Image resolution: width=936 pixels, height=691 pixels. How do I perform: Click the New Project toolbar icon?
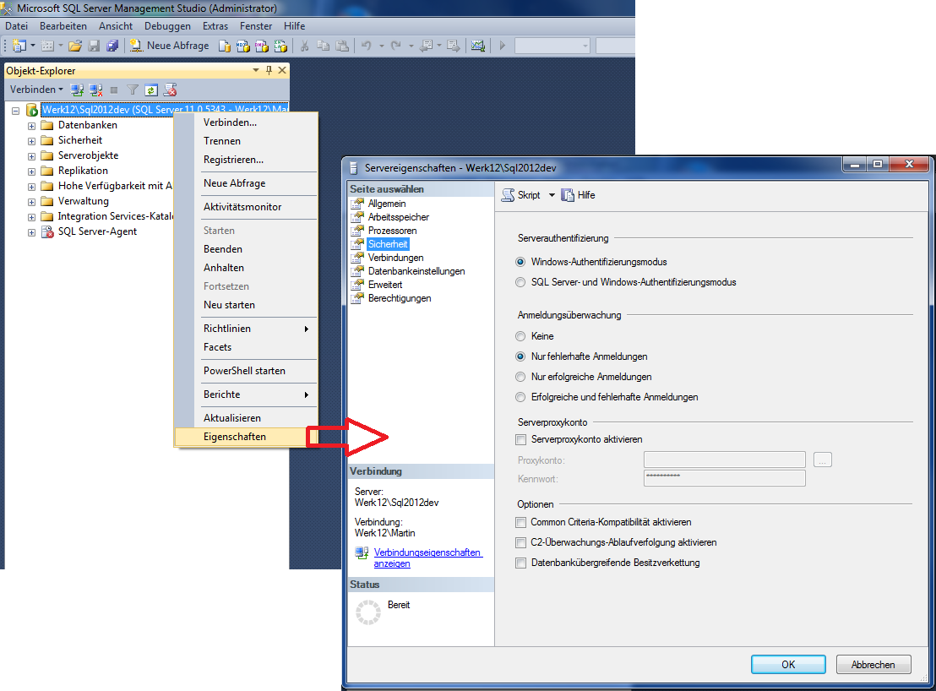(19, 46)
